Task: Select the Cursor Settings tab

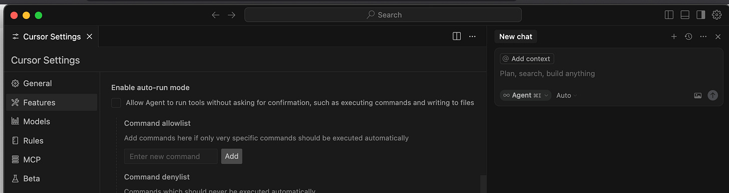Action: [52, 36]
